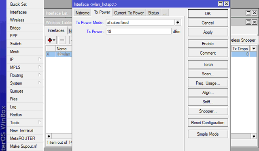Launch the Snooper... tool
Viewport: 259px width, 151px height.
[208, 111]
